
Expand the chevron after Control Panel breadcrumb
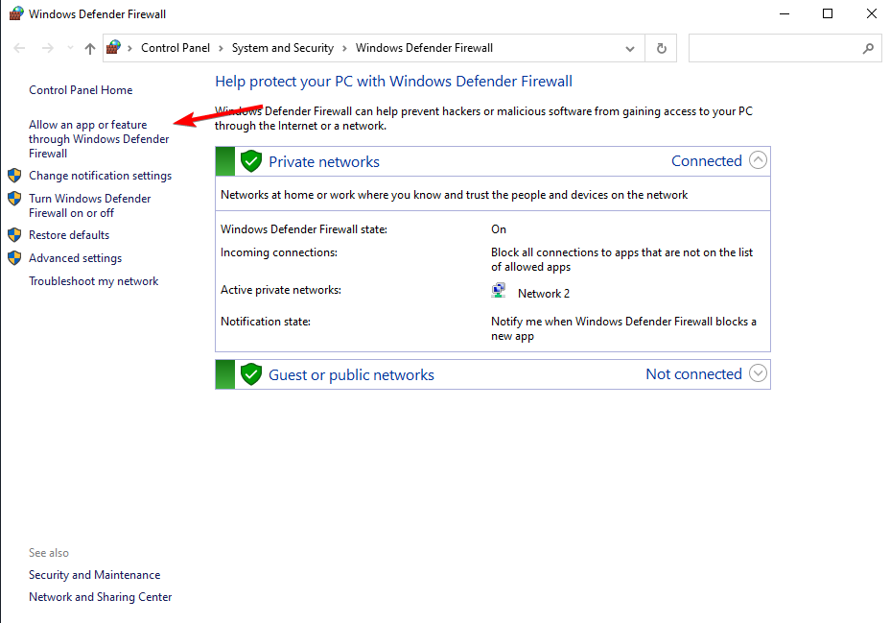(x=221, y=48)
